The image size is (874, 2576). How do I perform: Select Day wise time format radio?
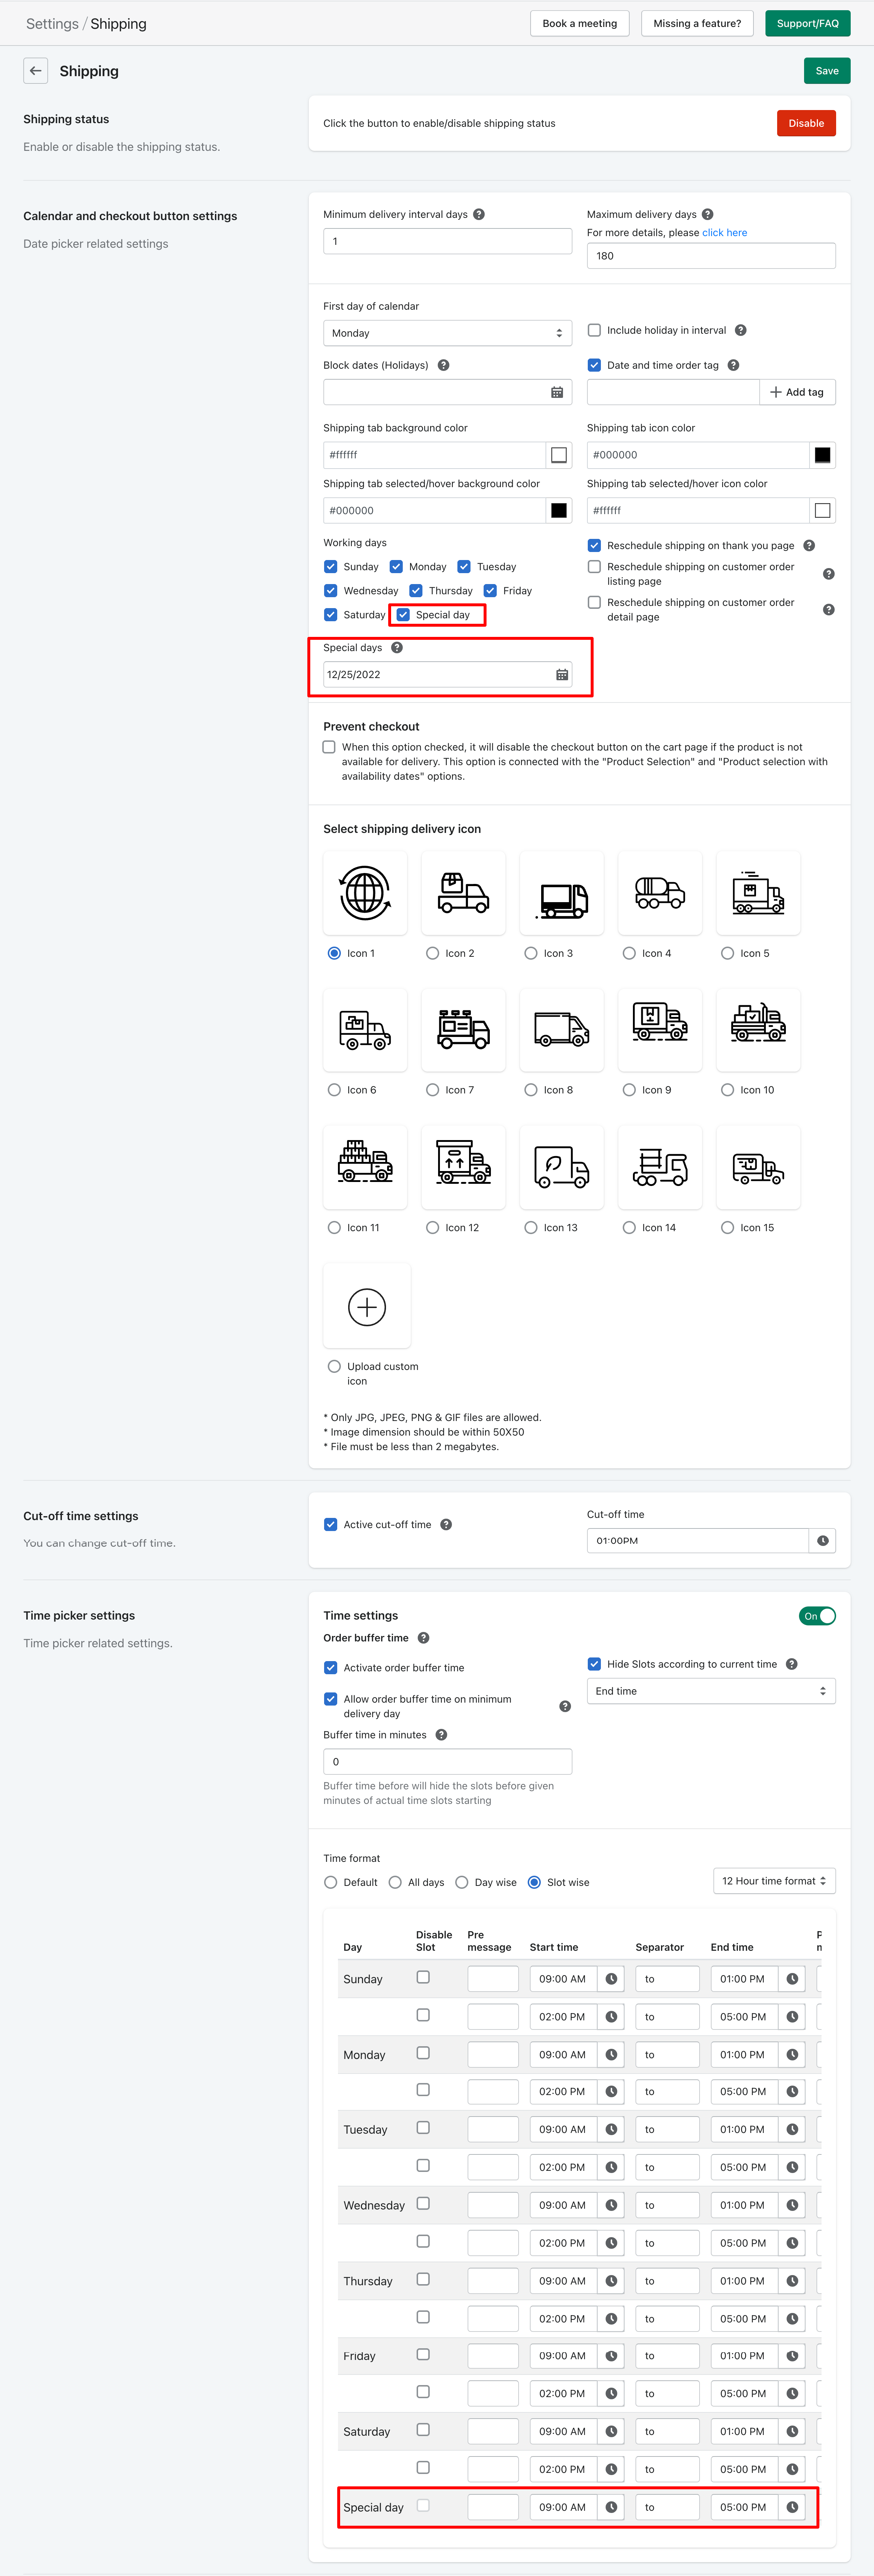462,1882
